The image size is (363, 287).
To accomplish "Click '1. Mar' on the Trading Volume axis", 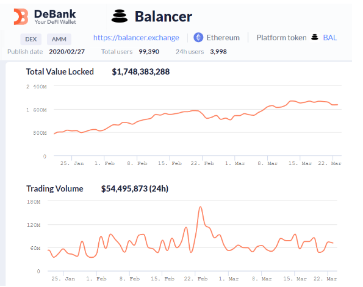I will [x=229, y=279].
